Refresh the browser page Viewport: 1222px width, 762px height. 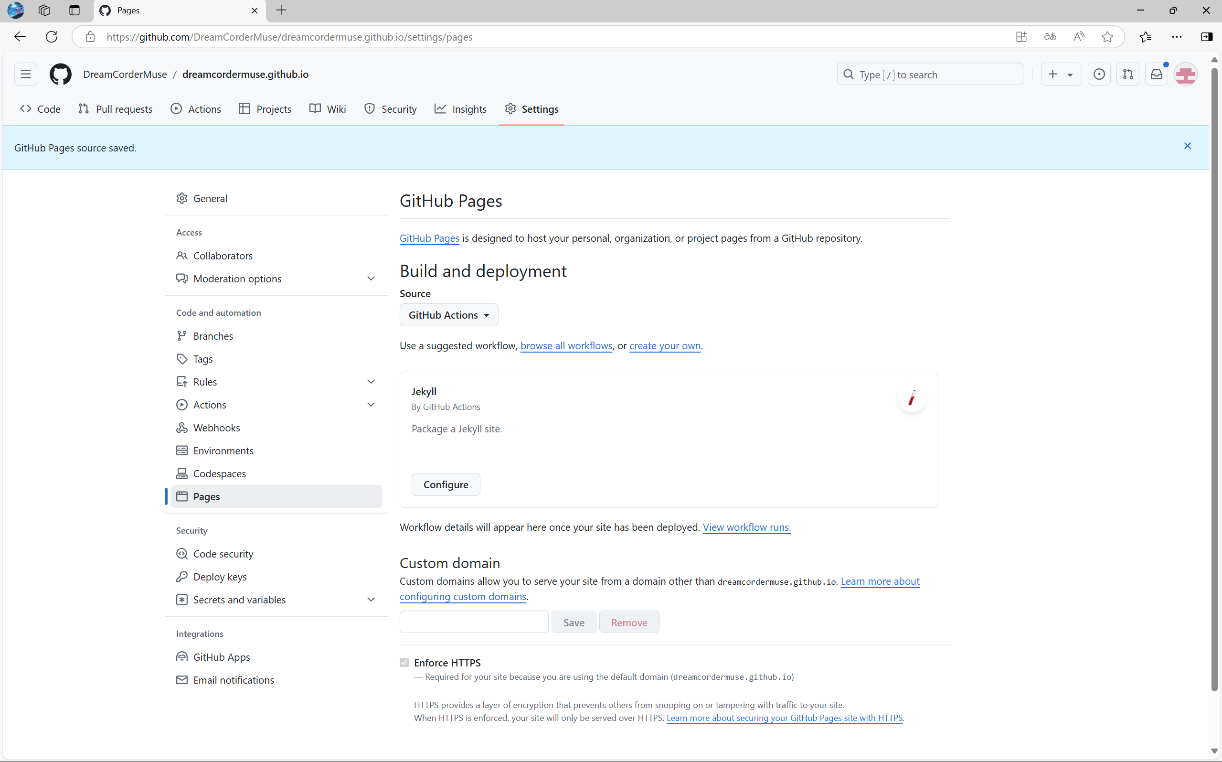click(x=52, y=36)
